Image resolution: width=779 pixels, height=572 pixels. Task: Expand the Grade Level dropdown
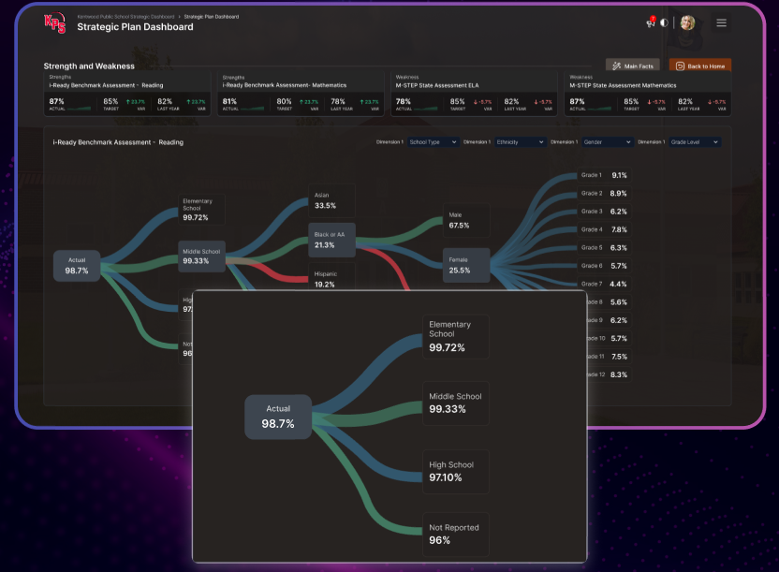tap(694, 142)
